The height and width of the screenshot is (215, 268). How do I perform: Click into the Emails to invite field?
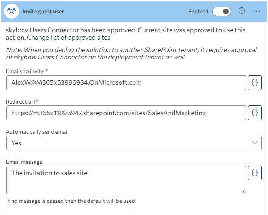click(x=126, y=83)
